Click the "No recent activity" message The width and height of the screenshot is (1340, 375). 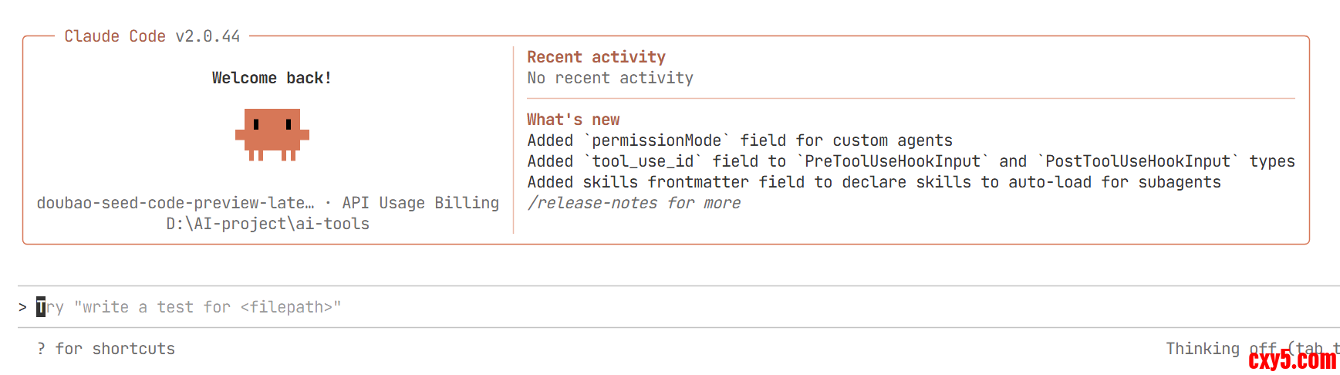pos(609,78)
